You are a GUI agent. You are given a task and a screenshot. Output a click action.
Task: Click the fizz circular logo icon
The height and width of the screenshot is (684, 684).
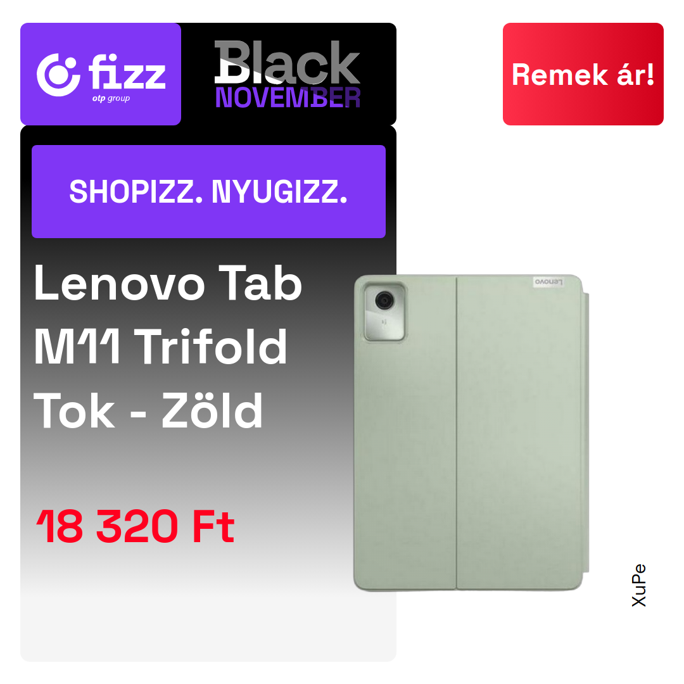(58, 75)
